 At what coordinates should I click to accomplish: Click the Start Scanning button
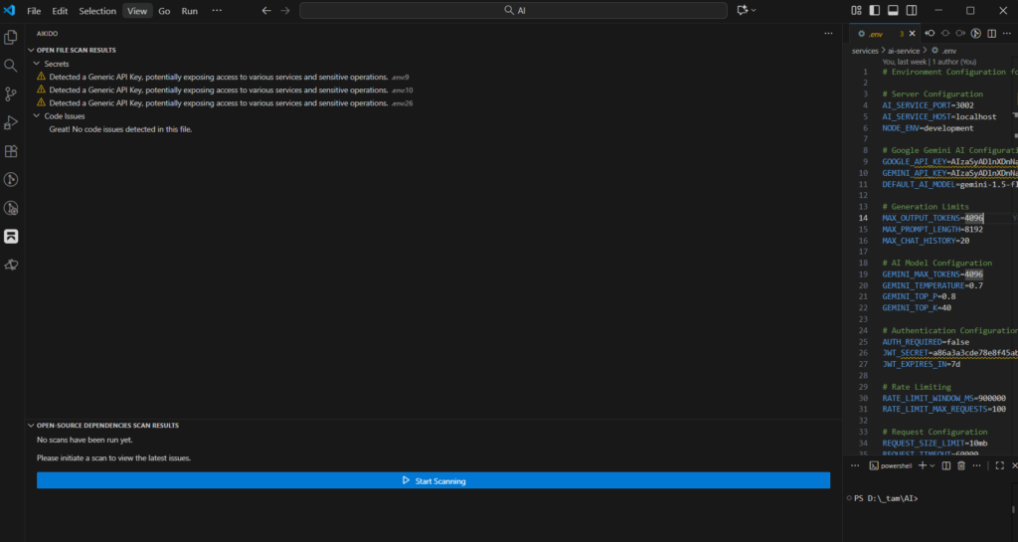(x=432, y=480)
